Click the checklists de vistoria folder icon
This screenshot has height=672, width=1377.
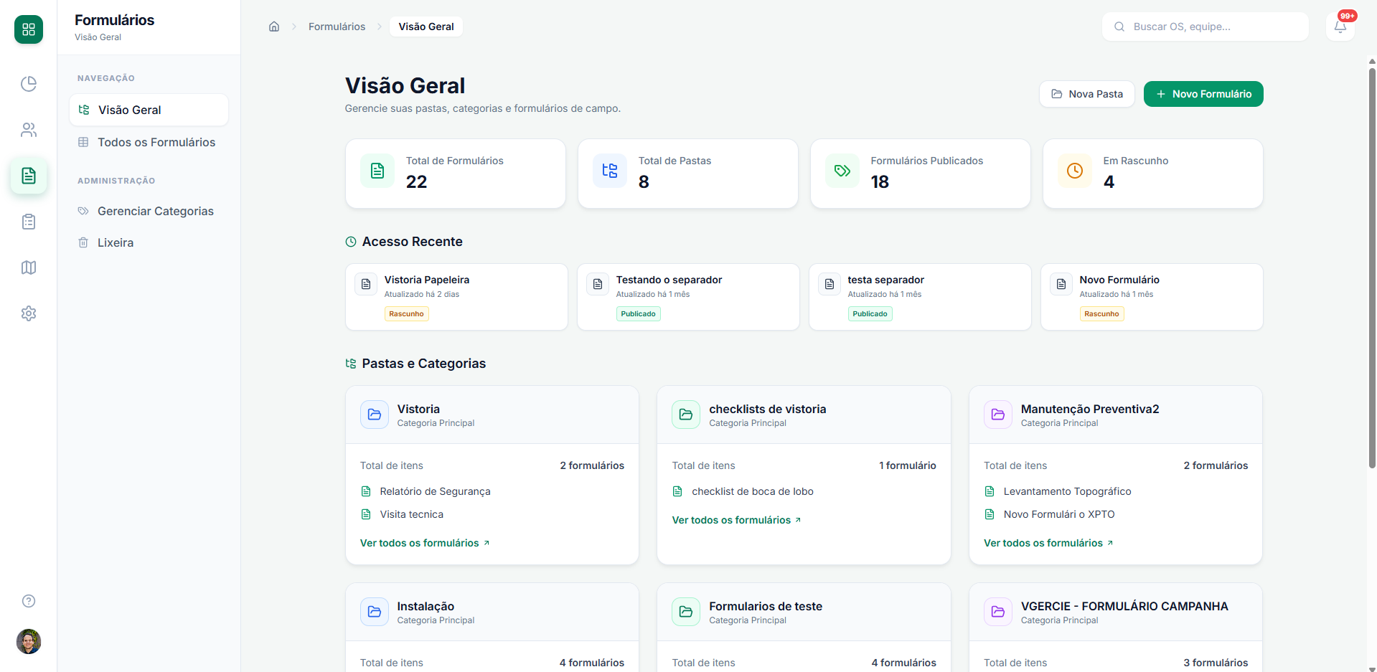click(x=686, y=415)
